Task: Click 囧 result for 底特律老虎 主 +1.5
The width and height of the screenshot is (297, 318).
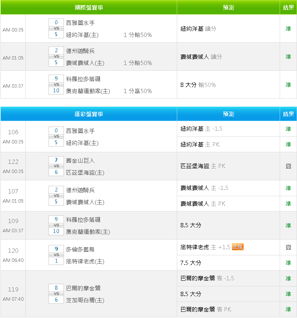Action: tap(288, 247)
